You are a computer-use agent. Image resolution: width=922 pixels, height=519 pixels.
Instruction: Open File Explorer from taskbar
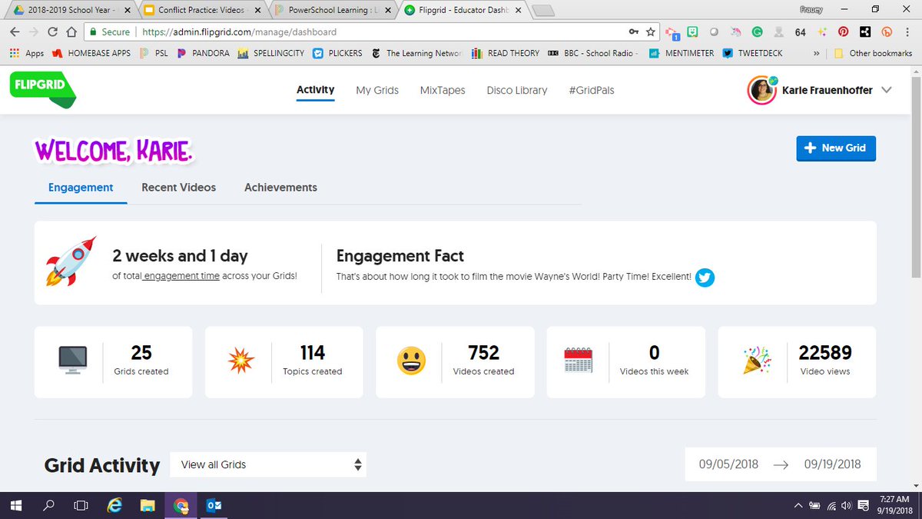click(x=148, y=505)
